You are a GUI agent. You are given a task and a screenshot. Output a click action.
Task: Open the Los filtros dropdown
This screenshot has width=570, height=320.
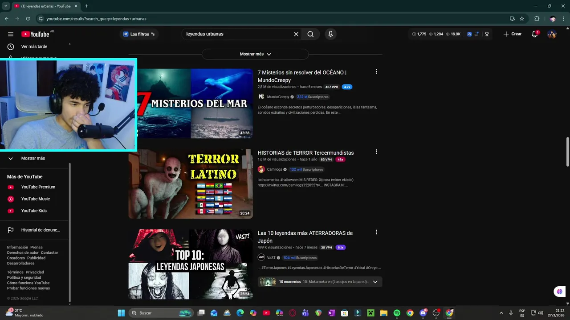point(139,34)
